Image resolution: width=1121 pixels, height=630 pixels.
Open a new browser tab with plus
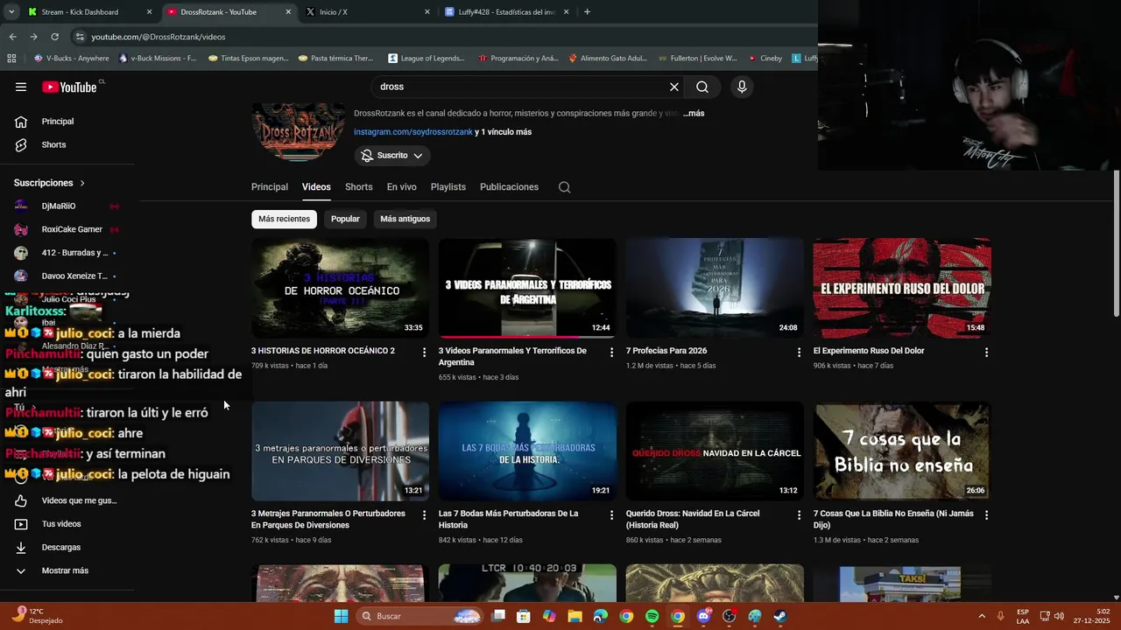(x=587, y=12)
